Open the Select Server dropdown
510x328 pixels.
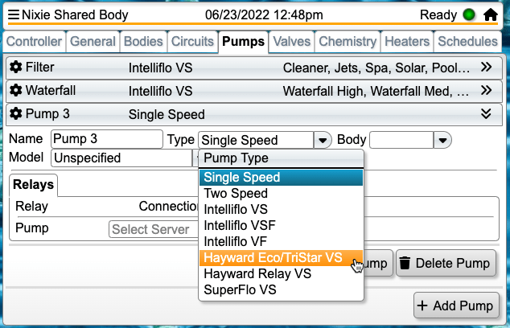click(x=153, y=229)
